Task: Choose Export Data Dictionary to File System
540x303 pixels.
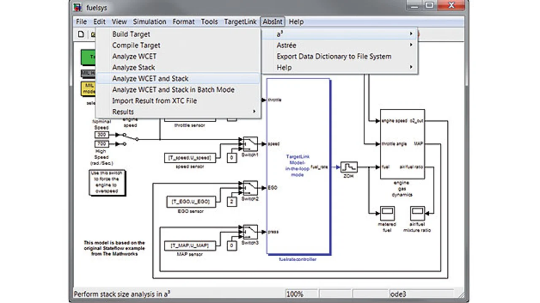Action: click(x=340, y=56)
